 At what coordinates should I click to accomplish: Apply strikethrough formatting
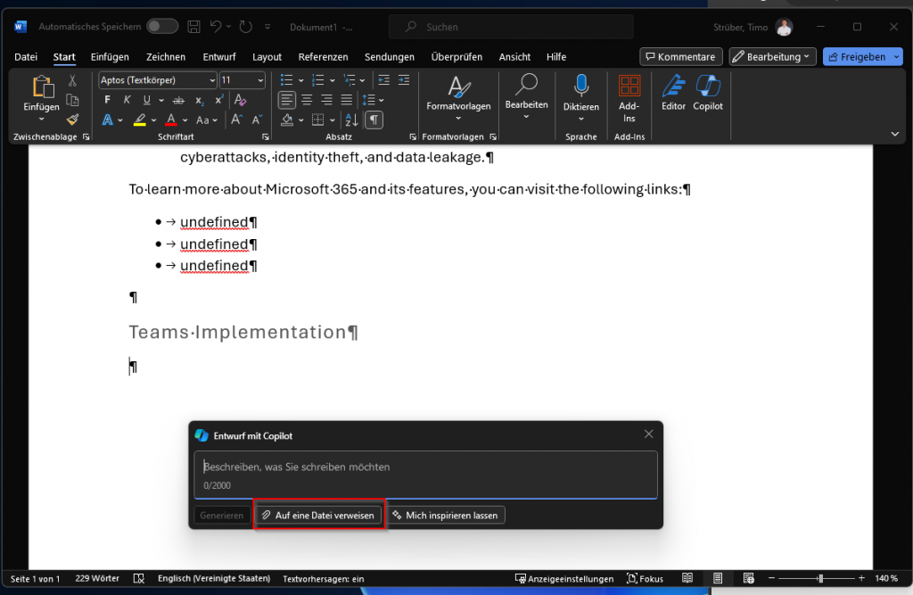coord(178,100)
